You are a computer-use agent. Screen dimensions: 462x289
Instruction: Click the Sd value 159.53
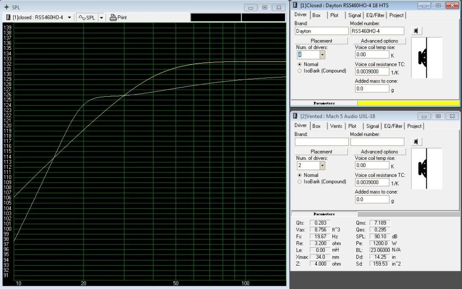(x=380, y=264)
